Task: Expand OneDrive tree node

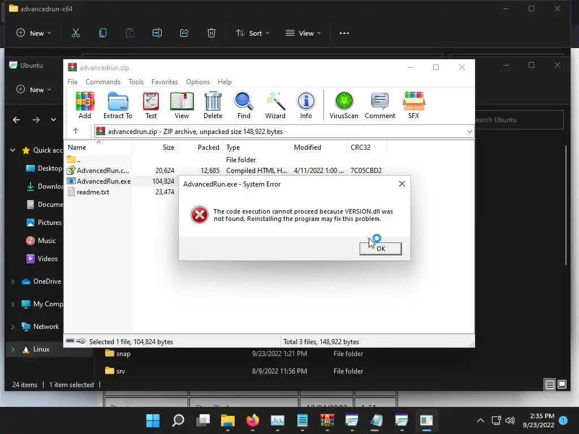Action: click(x=13, y=281)
